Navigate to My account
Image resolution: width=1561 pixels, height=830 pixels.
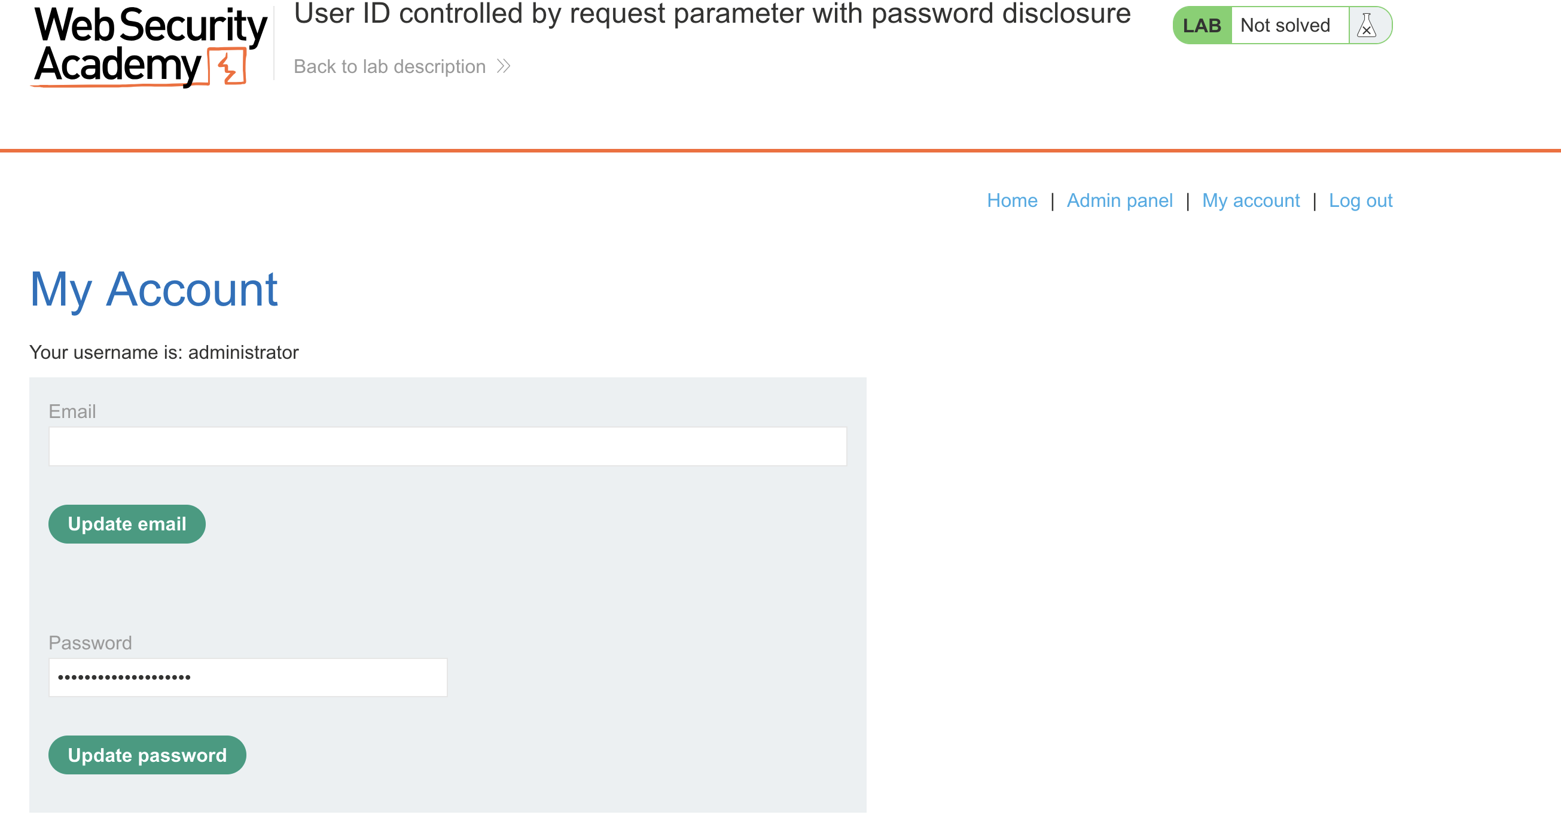click(x=1251, y=200)
